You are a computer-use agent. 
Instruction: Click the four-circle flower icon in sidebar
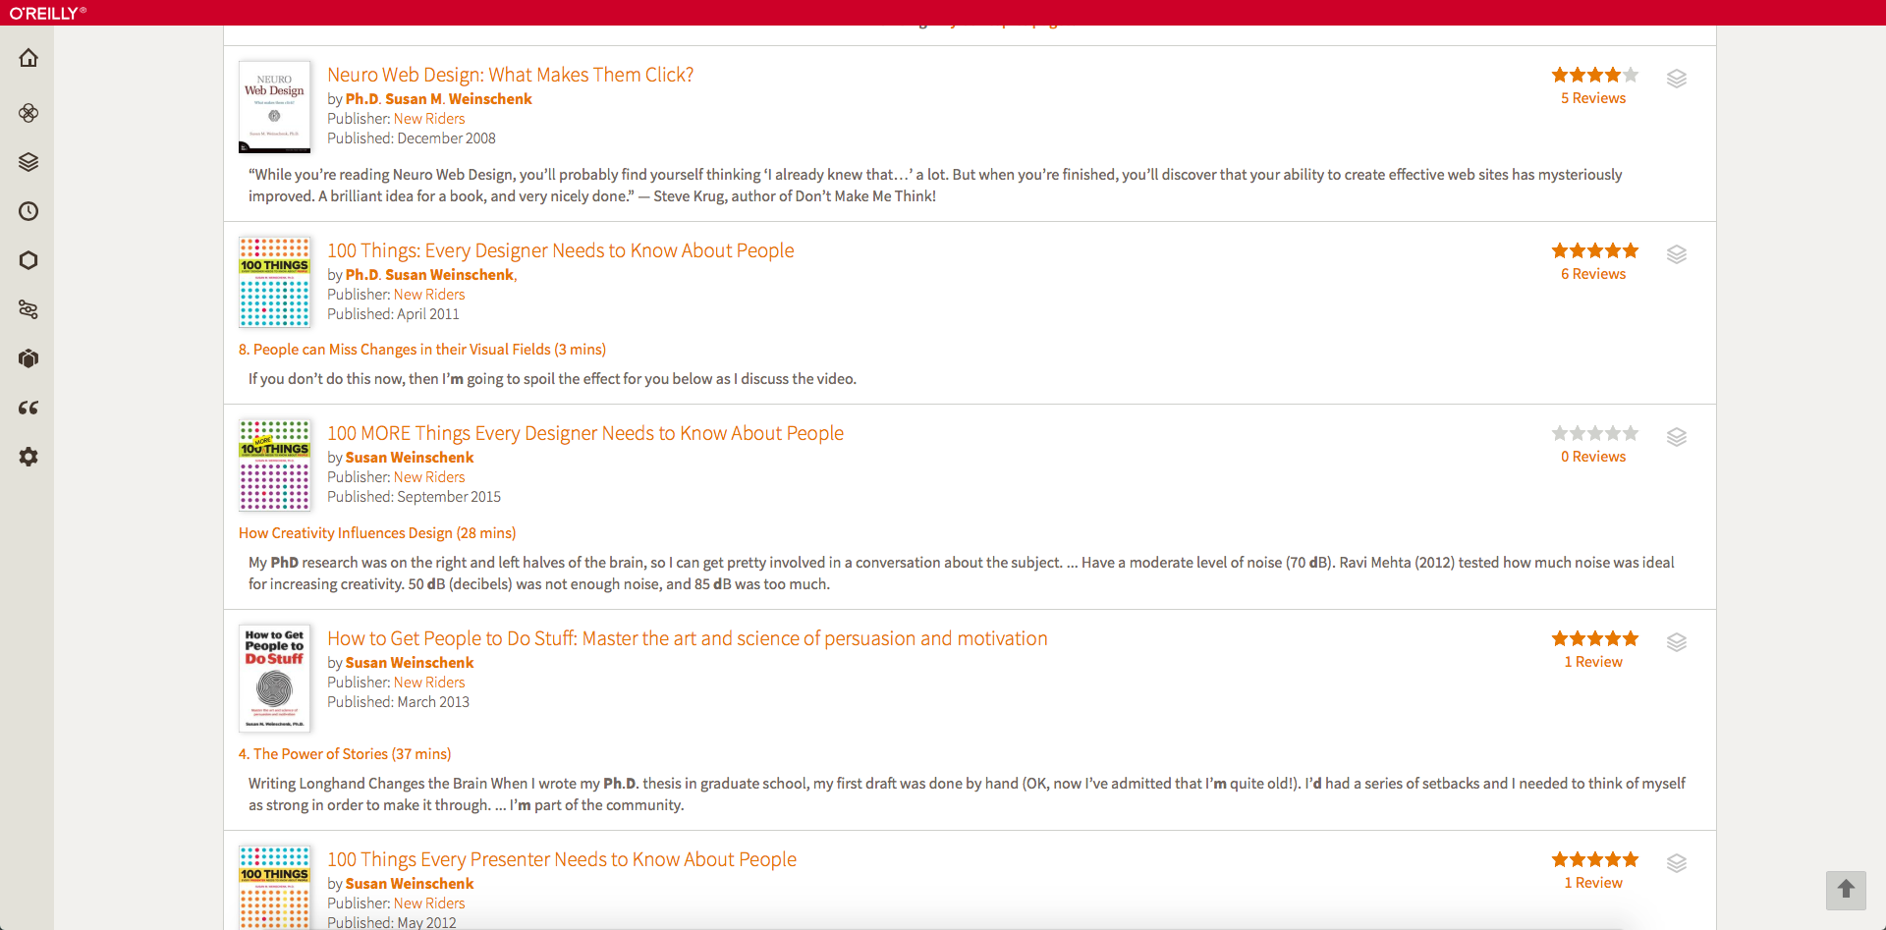pos(28,113)
